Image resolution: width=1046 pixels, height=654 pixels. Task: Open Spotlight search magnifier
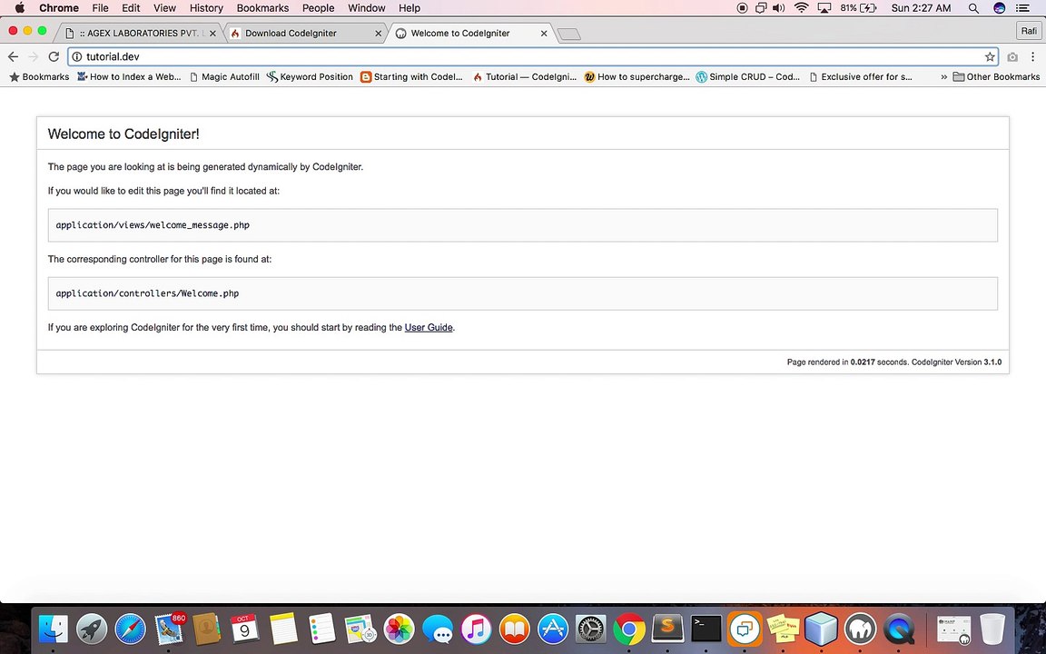coord(973,8)
